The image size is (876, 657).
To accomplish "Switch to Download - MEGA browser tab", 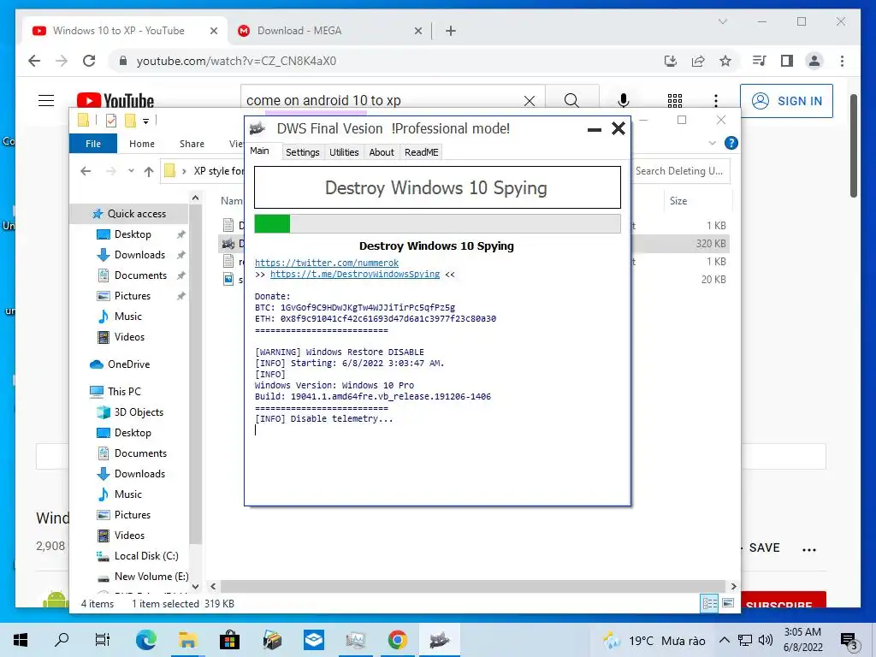I will tap(328, 31).
